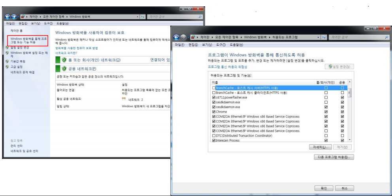Click the green shield icon next to 홈 또는 회사(개인) 네트워크
The height and width of the screenshot is (196, 392).
pos(64,60)
